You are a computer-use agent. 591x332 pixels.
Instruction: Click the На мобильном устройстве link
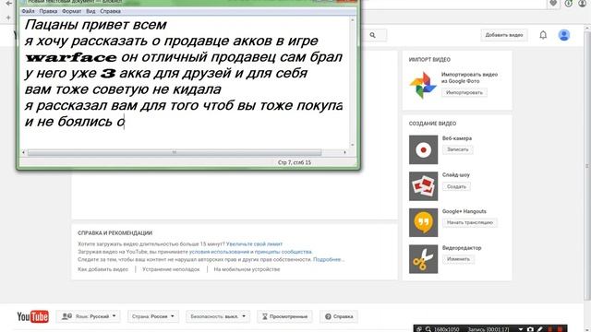pos(247,269)
